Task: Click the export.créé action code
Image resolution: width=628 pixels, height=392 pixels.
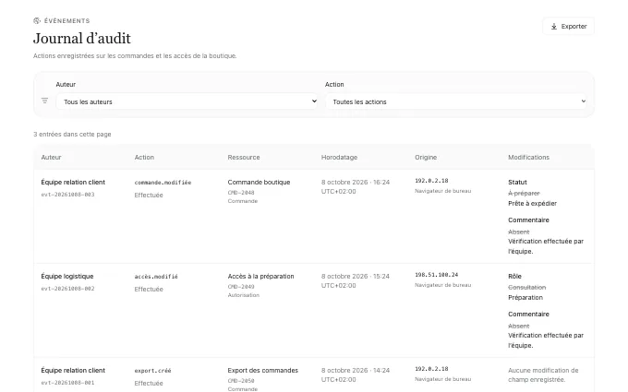Action: coord(152,371)
